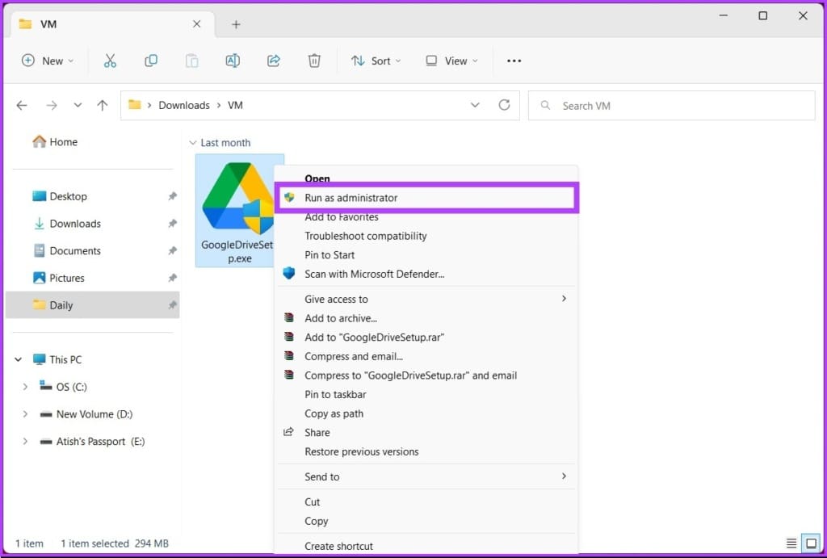Choose Add to "GoogleDriveSetup.rar"
Screen dimensions: 827x558
[x=426, y=337]
